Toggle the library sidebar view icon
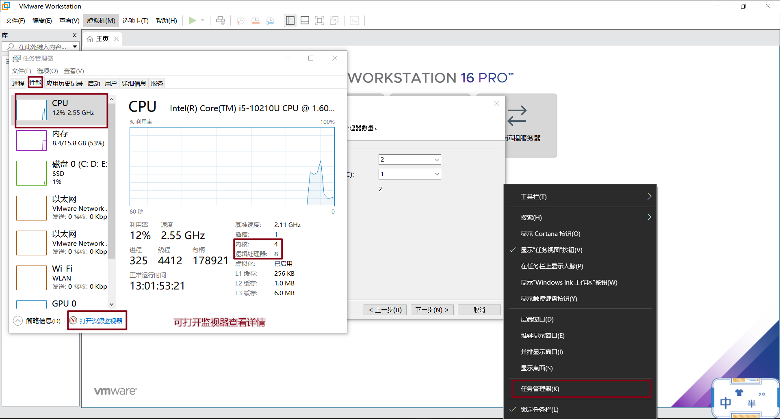Screen dimensions: 780x419 (x=290, y=20)
